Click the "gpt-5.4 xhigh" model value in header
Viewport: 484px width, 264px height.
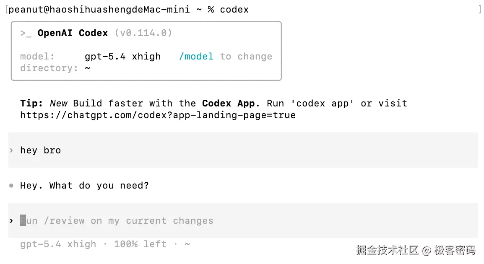[122, 57]
